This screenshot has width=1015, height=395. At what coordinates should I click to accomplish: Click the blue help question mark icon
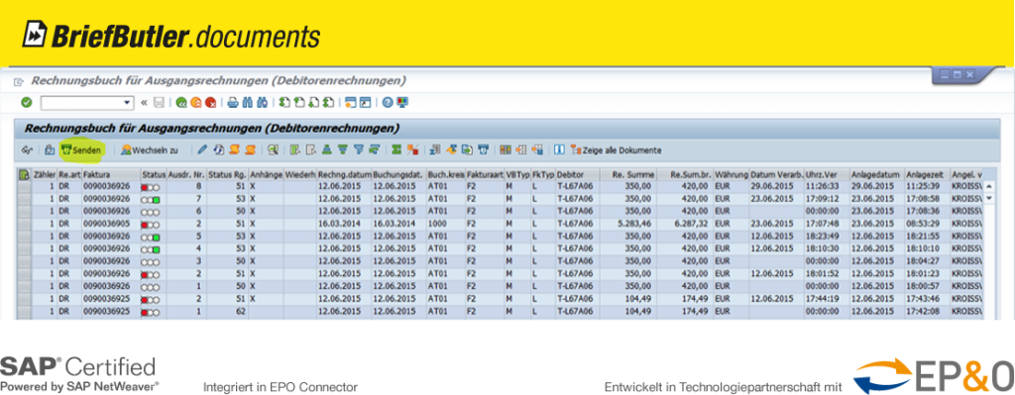click(x=388, y=103)
